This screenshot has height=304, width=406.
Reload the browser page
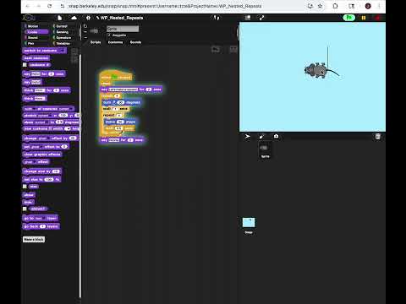pos(50,6)
